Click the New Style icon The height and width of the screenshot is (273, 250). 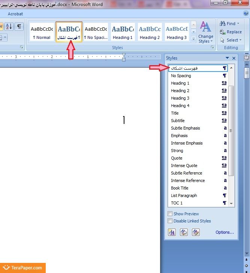click(x=172, y=232)
